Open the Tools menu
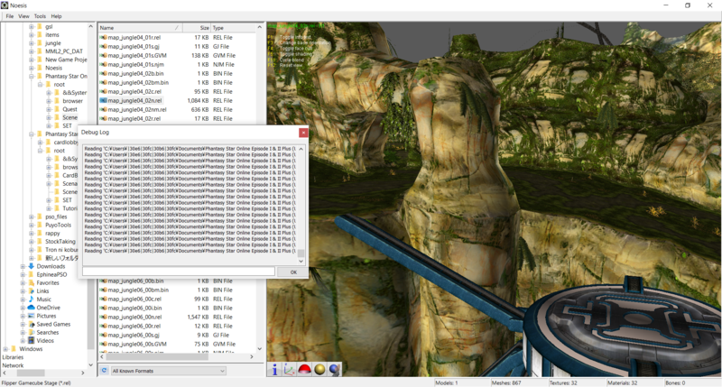 [x=40, y=16]
